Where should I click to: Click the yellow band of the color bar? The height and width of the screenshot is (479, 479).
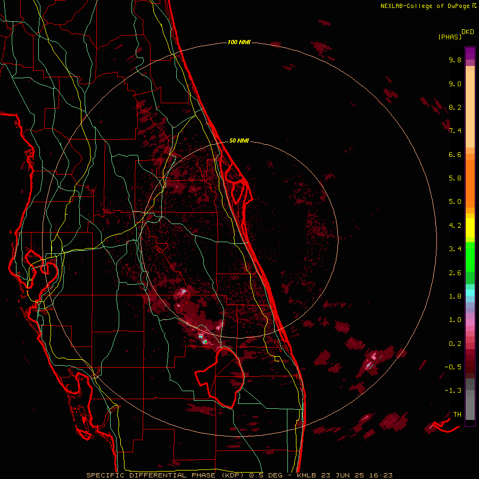(x=470, y=228)
